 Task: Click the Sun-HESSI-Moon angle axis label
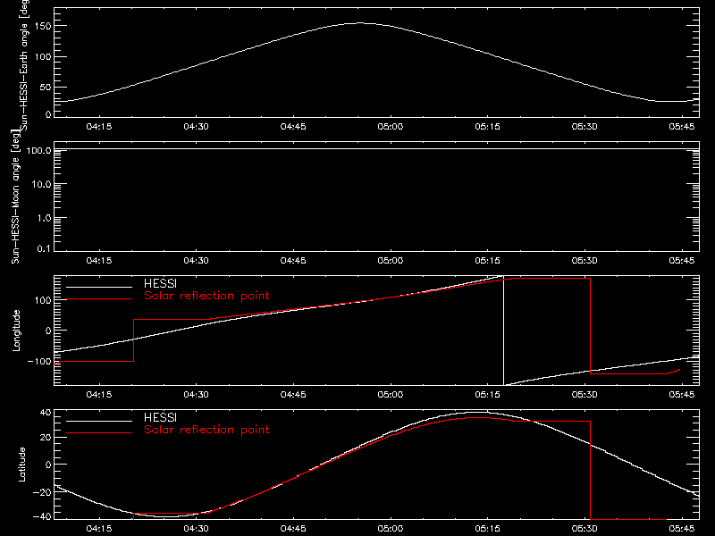(15, 197)
